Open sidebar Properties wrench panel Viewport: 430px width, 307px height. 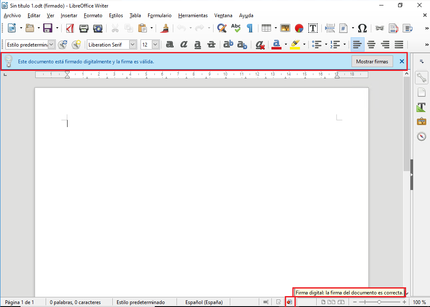pos(421,78)
